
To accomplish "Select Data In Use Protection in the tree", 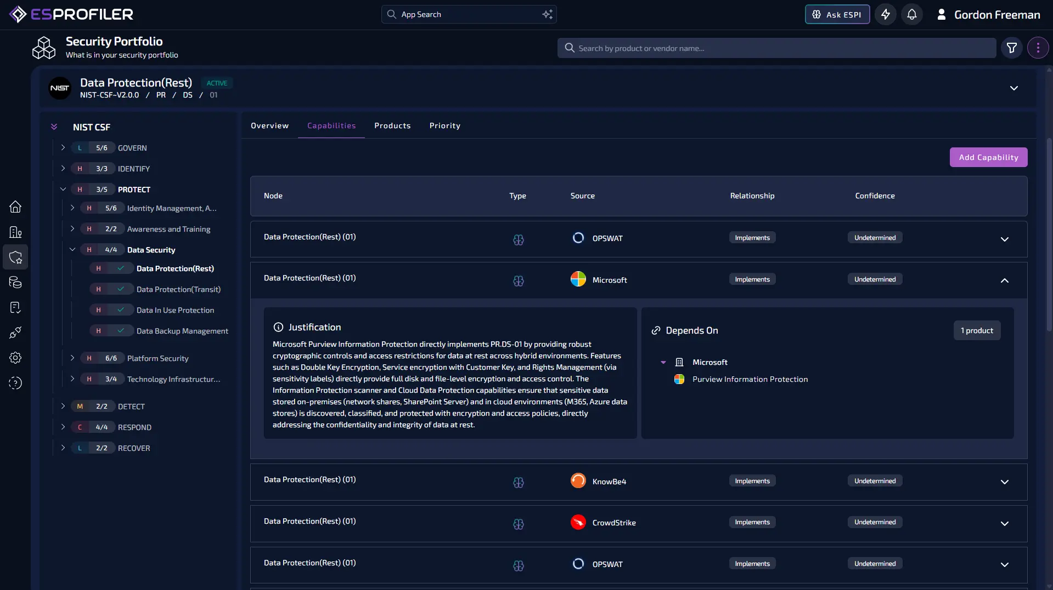I will (x=175, y=310).
